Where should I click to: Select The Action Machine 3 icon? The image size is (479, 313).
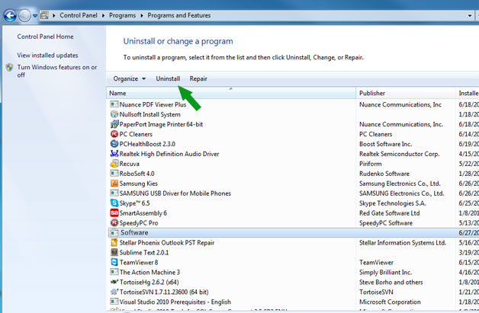(x=114, y=272)
